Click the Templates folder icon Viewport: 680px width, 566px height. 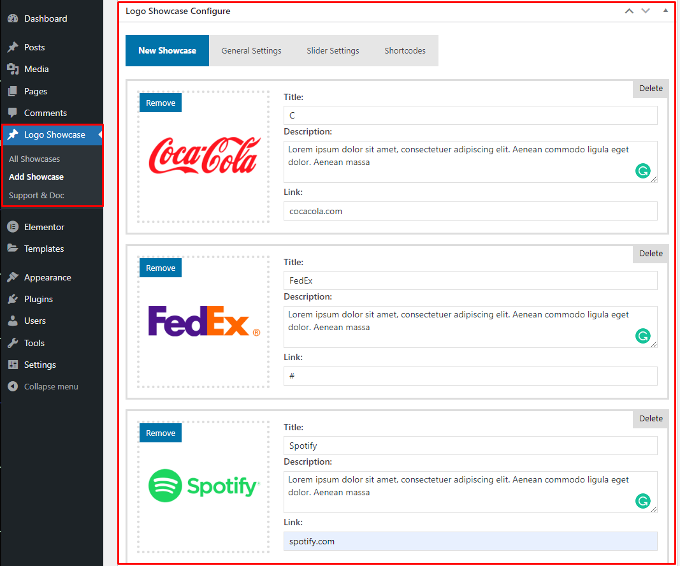pyautogui.click(x=13, y=249)
